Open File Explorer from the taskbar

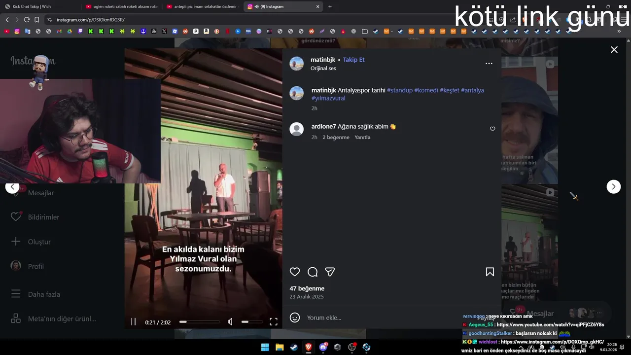[280, 347]
